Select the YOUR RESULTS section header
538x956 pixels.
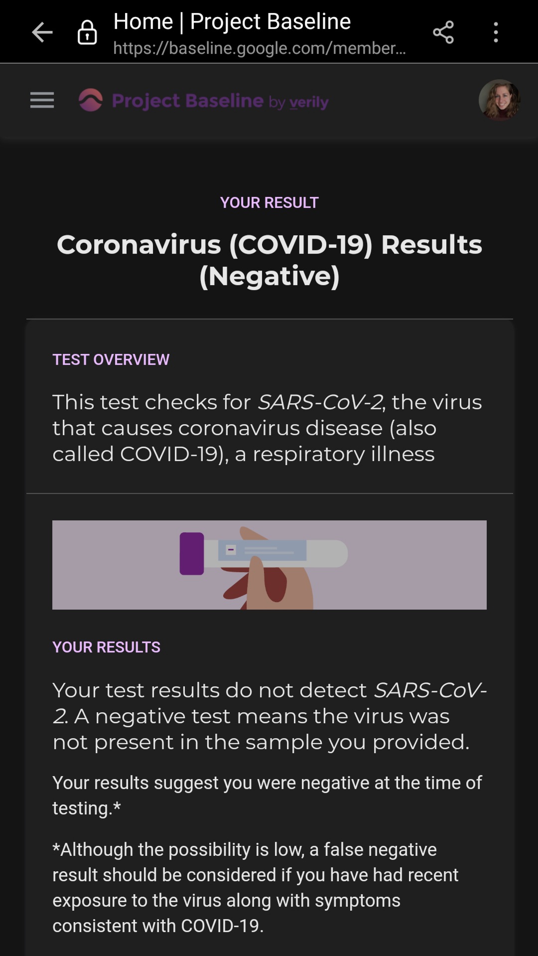pos(107,647)
